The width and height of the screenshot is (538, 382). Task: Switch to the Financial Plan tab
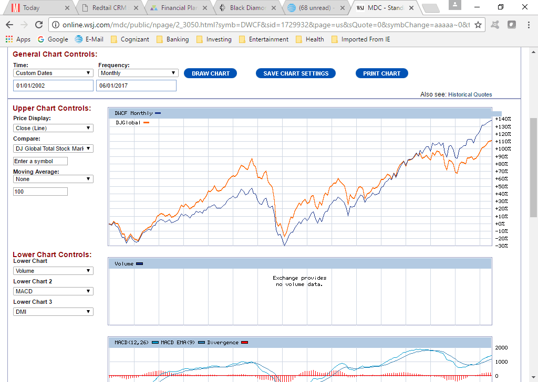(179, 8)
